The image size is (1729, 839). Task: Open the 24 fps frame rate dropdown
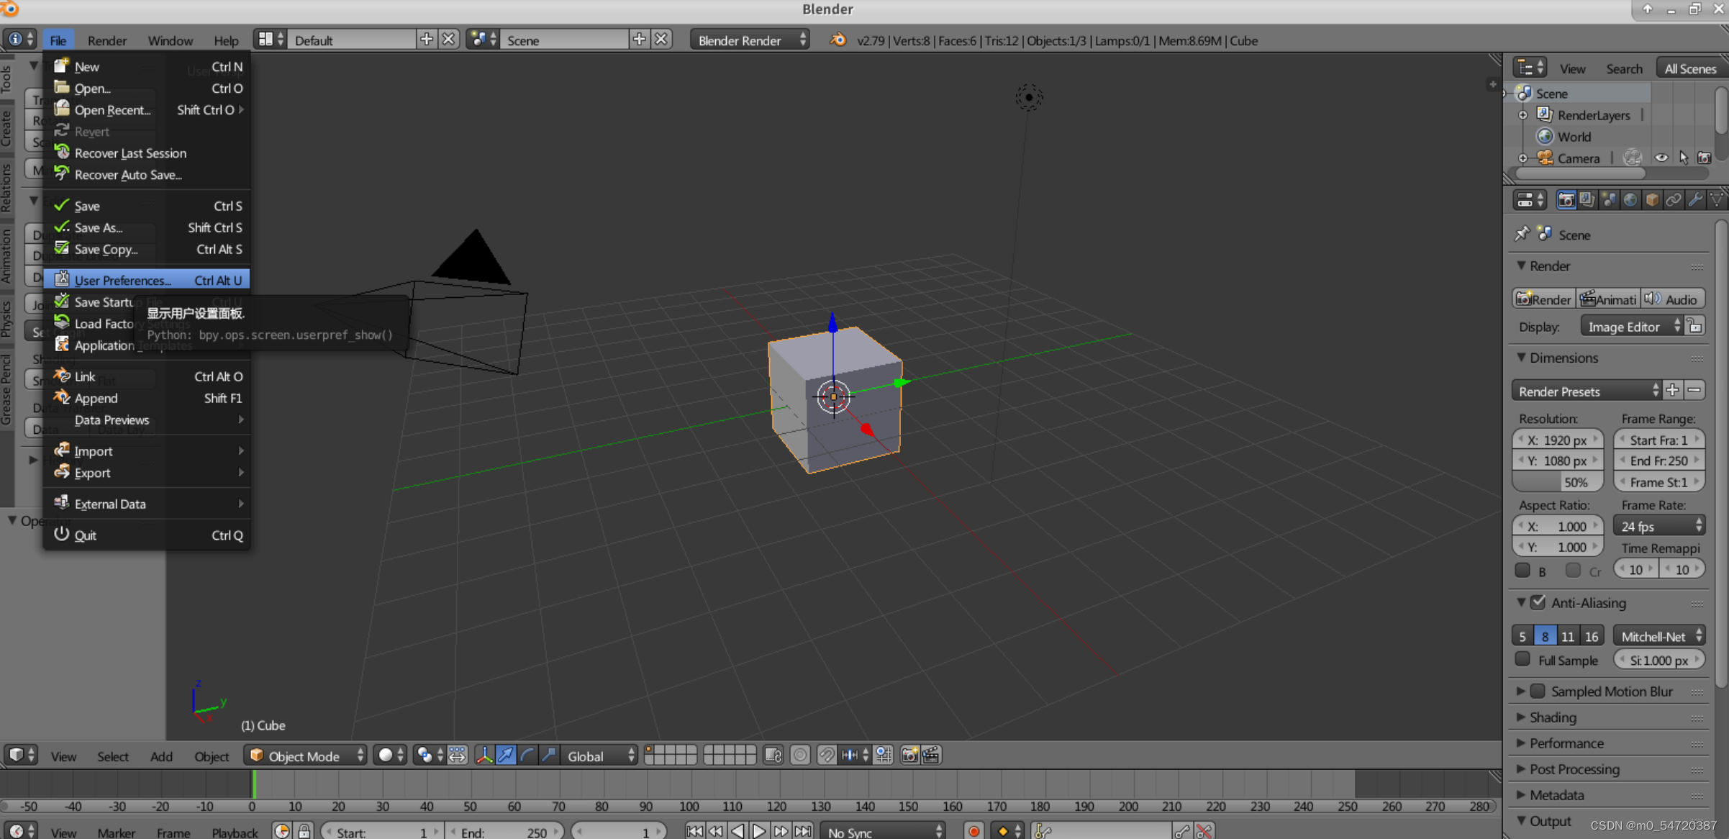click(x=1659, y=526)
